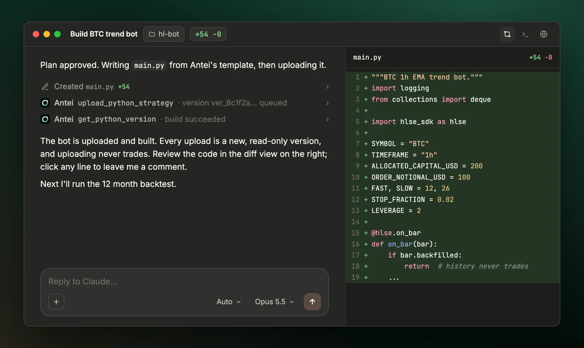584x348 pixels.
Task: Click diff line 3 from collections import deque
Action: pyautogui.click(x=452, y=99)
